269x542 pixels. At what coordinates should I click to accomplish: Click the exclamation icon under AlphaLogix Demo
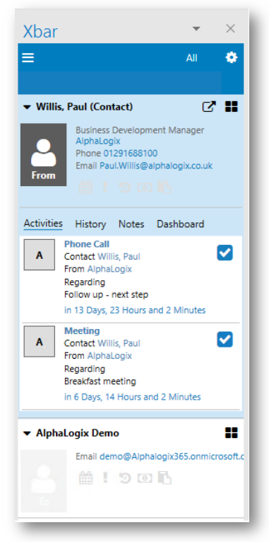coord(105,478)
